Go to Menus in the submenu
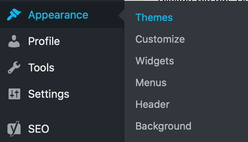The height and width of the screenshot is (142, 248). (x=151, y=83)
